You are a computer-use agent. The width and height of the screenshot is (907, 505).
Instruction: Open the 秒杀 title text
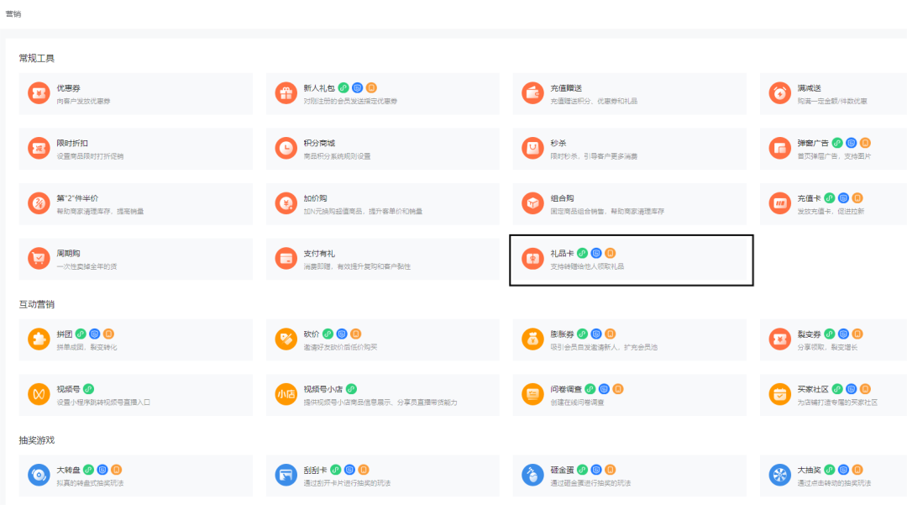pyautogui.click(x=558, y=143)
